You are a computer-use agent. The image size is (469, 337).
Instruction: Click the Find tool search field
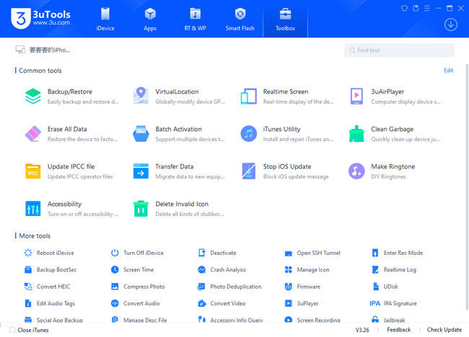[x=400, y=50]
